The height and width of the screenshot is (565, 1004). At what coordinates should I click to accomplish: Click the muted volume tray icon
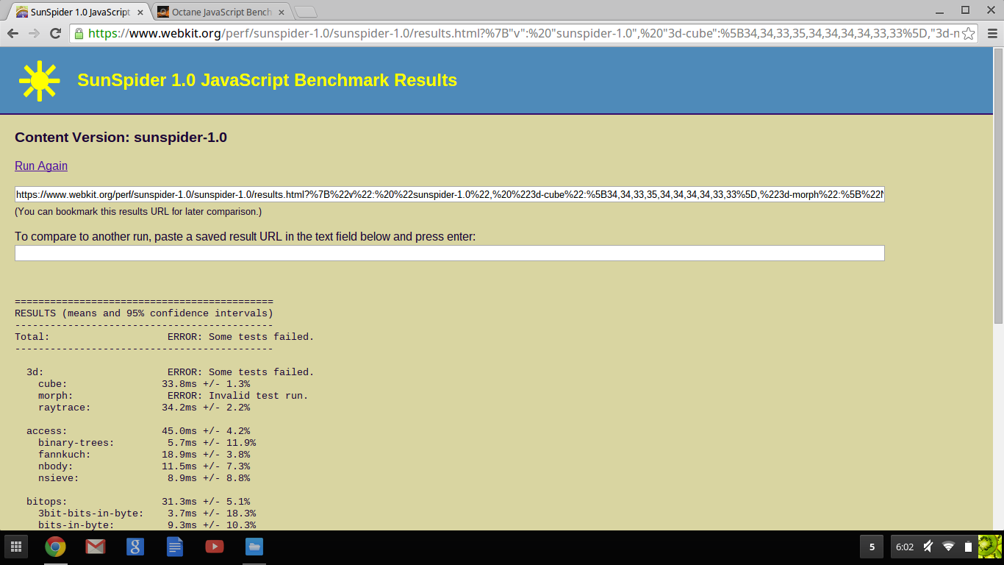(x=928, y=547)
